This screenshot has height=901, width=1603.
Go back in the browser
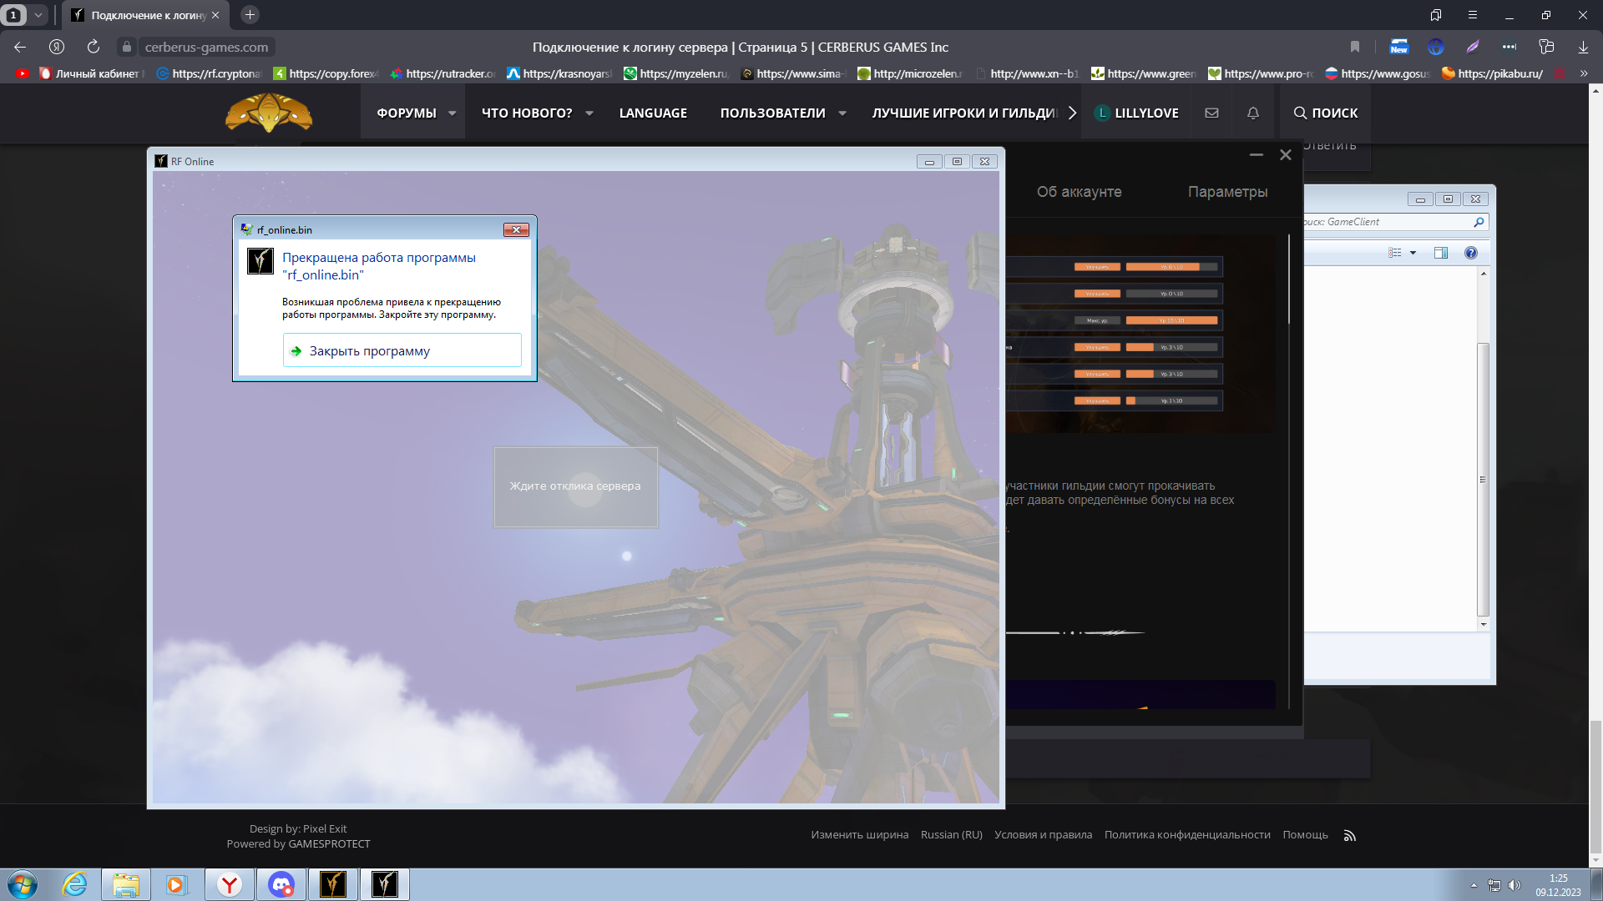[x=20, y=47]
